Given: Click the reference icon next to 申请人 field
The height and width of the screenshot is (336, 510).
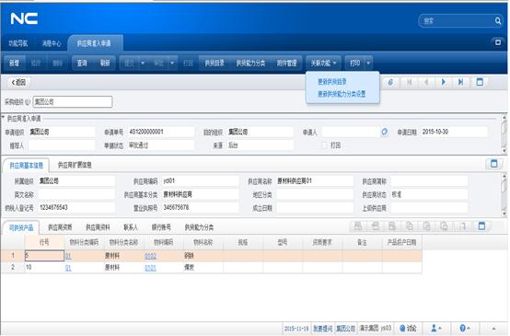Looking at the screenshot, I should pos(384,132).
